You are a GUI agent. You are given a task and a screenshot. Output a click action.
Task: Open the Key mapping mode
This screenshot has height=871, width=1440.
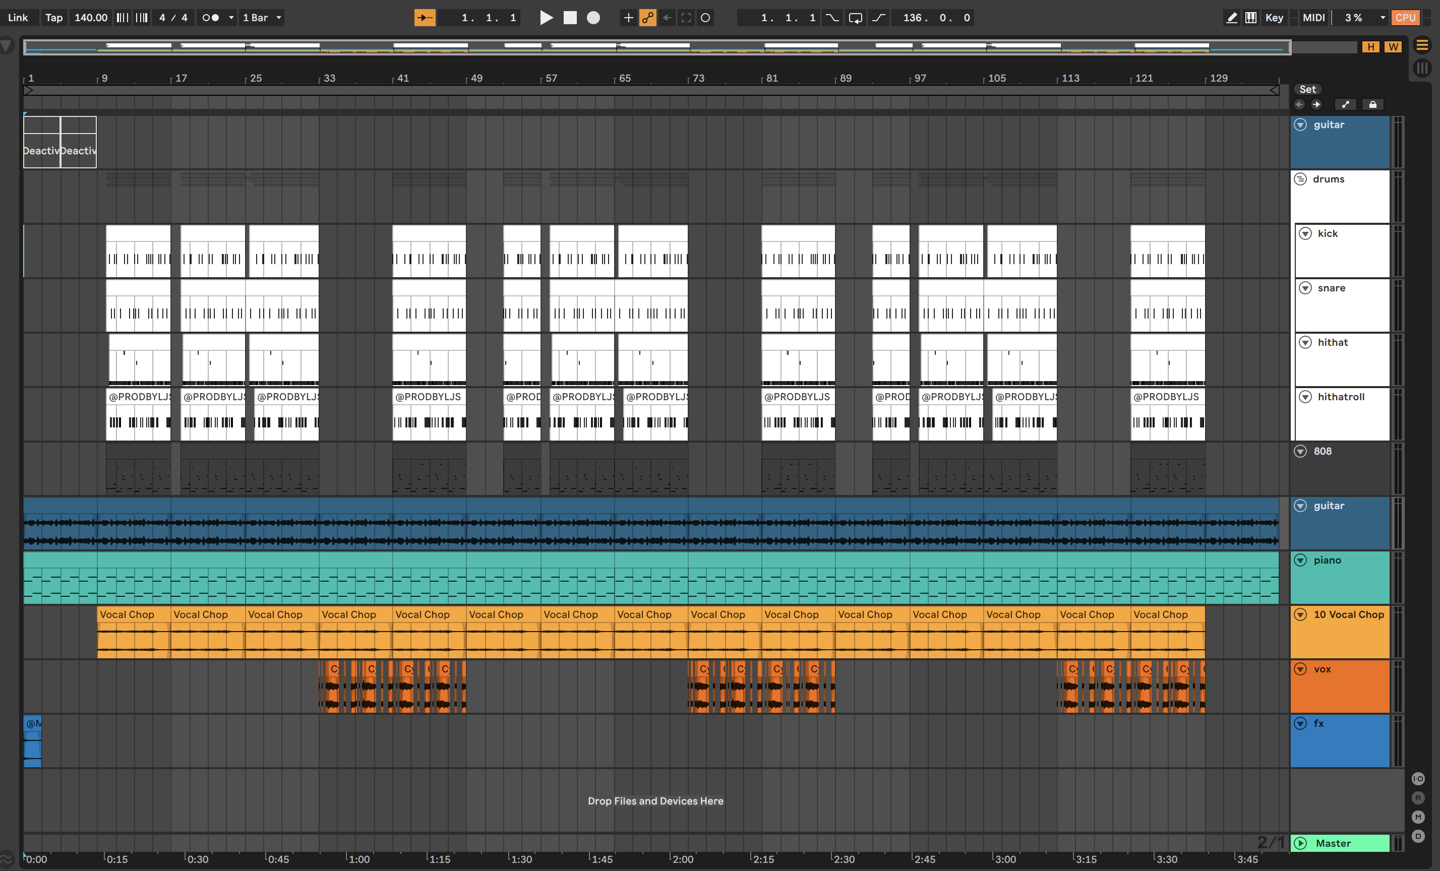point(1274,18)
